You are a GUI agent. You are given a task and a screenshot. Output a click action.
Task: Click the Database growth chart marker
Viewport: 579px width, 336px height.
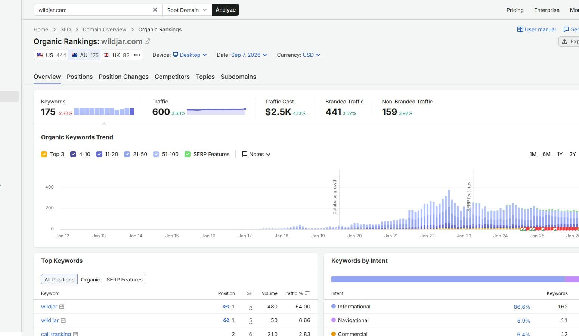click(335, 196)
